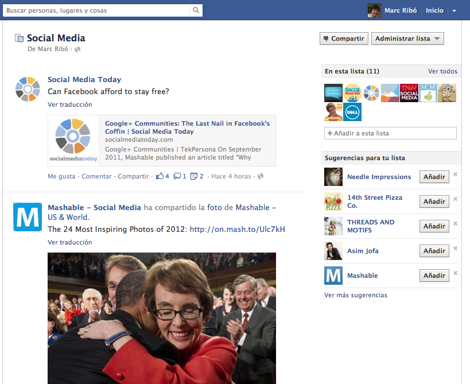470x384 pixels.
Task: Show translation of Facebook stay free post
Action: (x=70, y=104)
